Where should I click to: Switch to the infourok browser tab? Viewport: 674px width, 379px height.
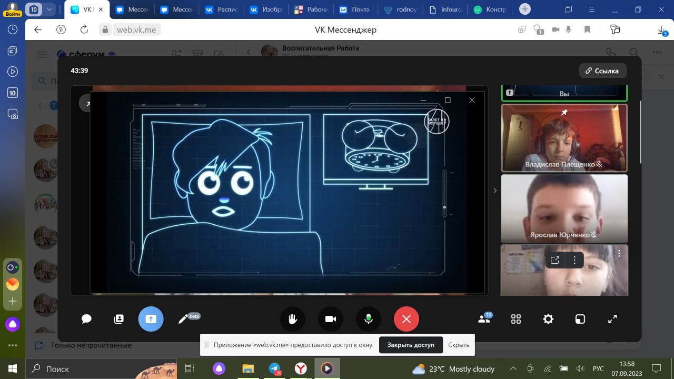pos(447,9)
